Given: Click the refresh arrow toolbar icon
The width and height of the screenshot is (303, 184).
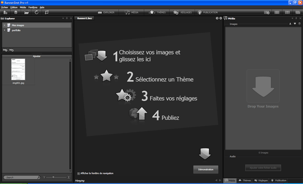Looking at the screenshot, I should (x=37, y=12).
